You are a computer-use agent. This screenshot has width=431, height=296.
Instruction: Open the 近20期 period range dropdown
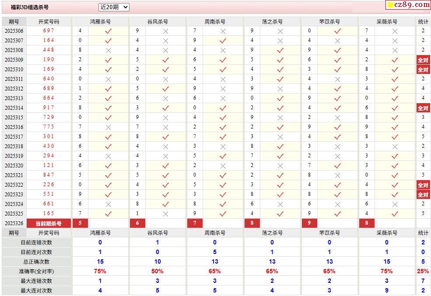[x=114, y=7]
